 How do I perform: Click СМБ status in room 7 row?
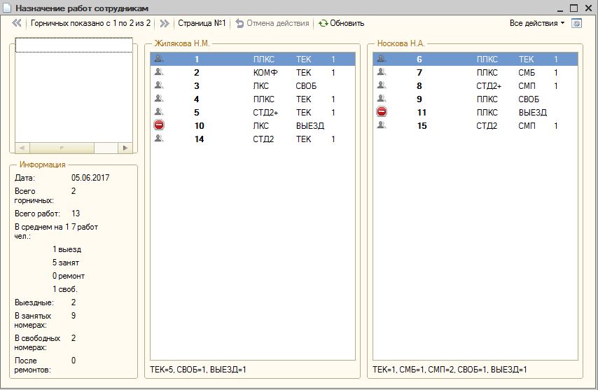pos(527,72)
